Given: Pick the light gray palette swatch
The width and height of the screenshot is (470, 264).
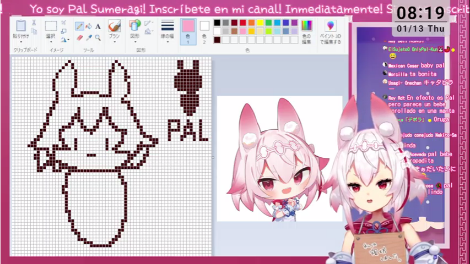Looking at the screenshot, I should pos(226,31).
